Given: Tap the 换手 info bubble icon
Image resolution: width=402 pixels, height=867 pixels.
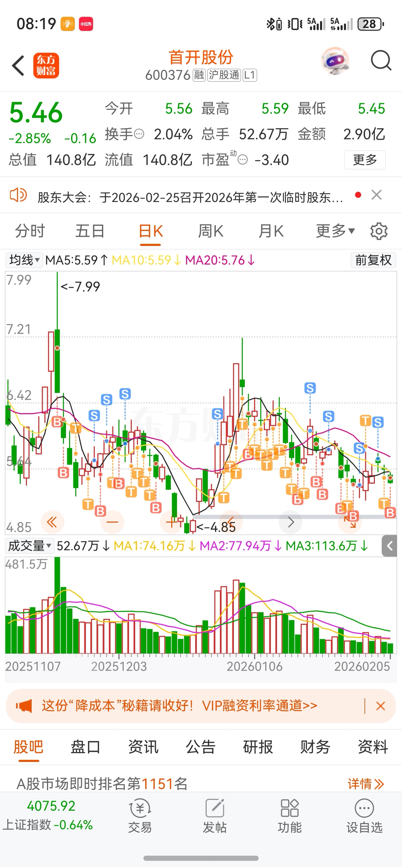Looking at the screenshot, I should pos(139,134).
